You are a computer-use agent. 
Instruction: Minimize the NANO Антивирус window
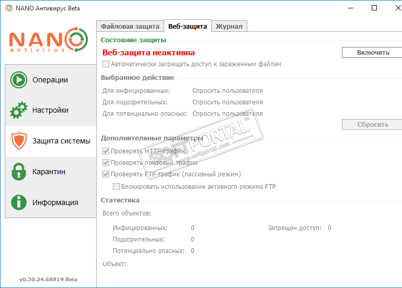point(351,8)
